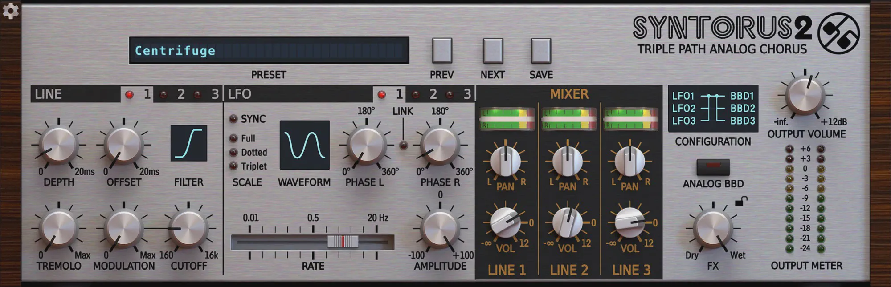Click the FX knob padlock icon
Image resolution: width=891 pixels, height=287 pixels.
740,202
